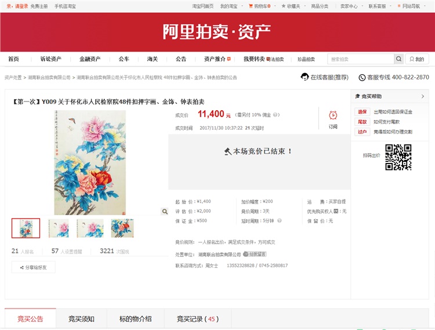The image size is (435, 330).
Task: Open the 商品分类 categories menu
Action: tap(320, 6)
